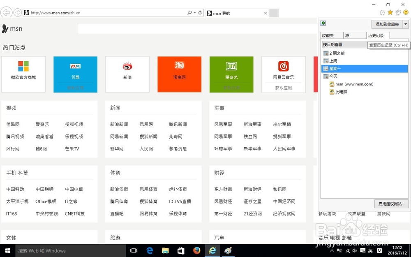Click the yellow favorites star icon

click(390, 12)
